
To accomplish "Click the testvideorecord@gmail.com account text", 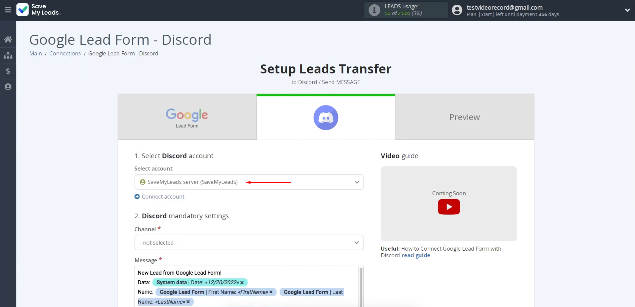I will click(x=505, y=7).
